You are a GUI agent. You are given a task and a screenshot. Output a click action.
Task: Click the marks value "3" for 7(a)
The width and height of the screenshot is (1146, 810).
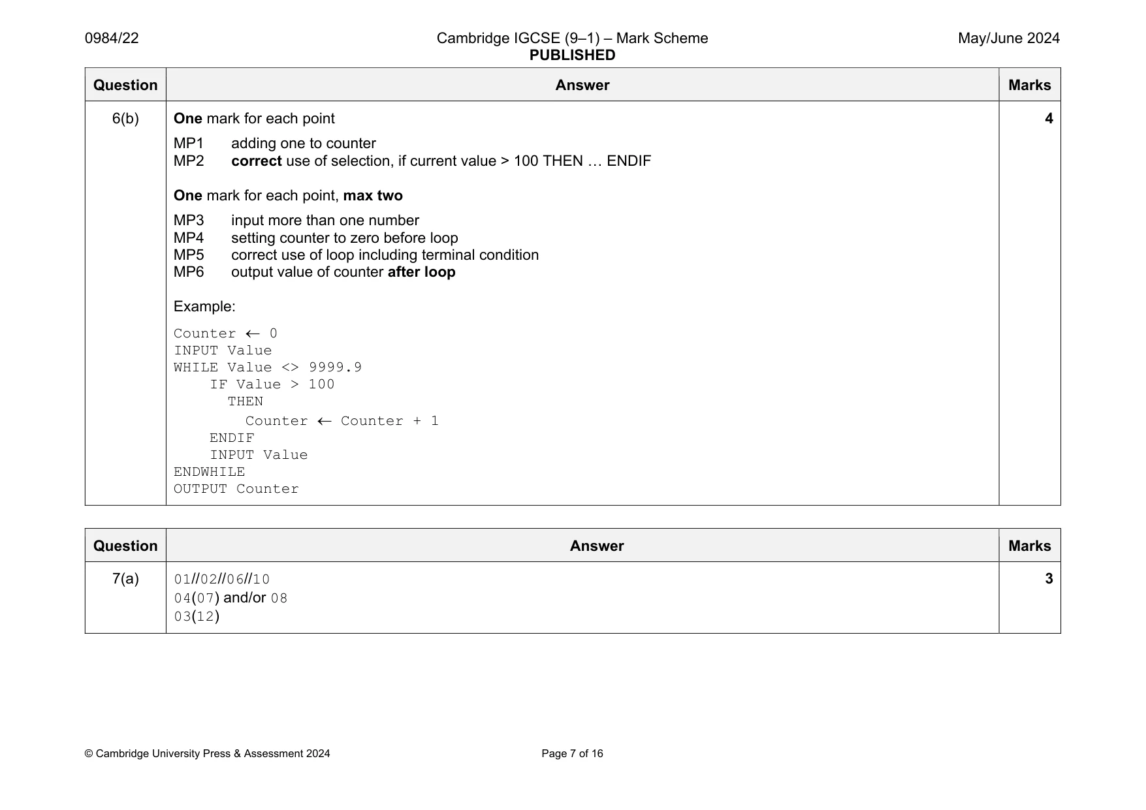pos(1049,579)
